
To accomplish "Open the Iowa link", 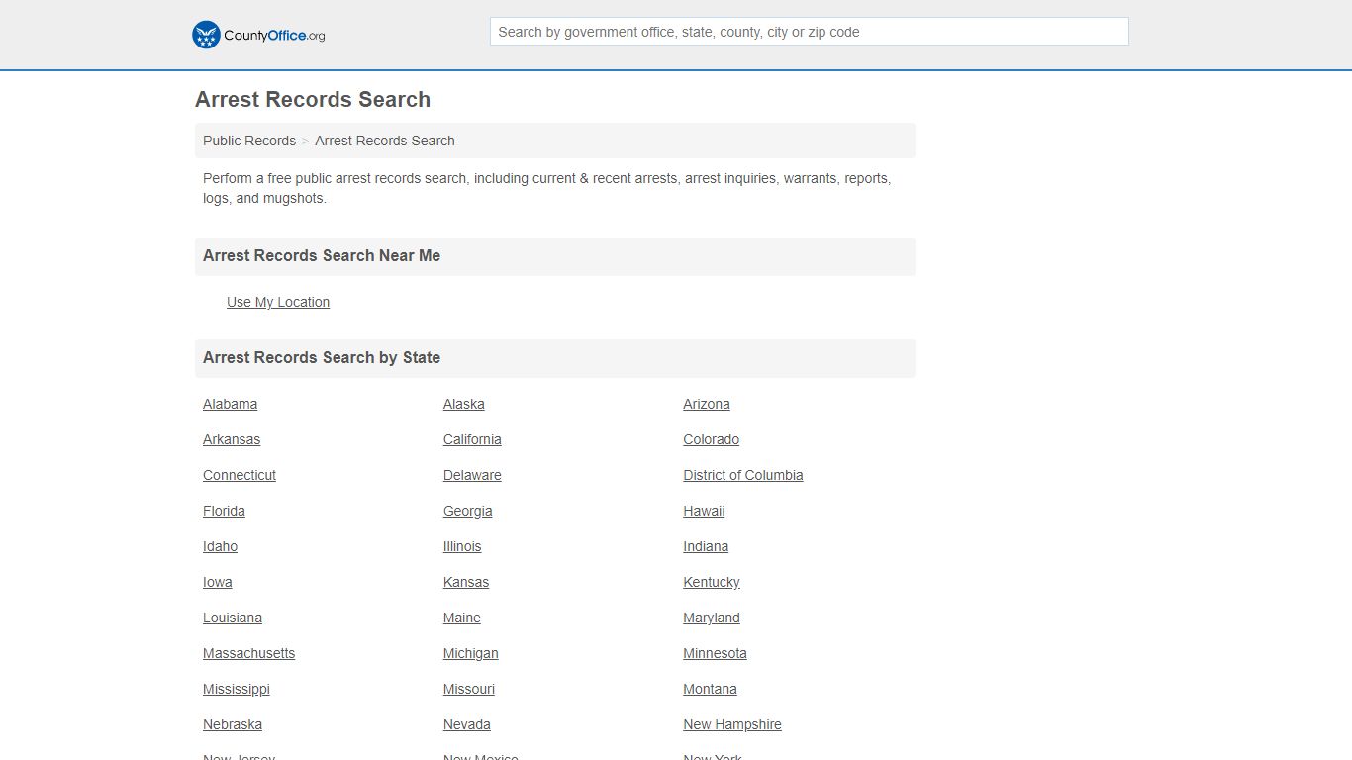I will click(218, 582).
